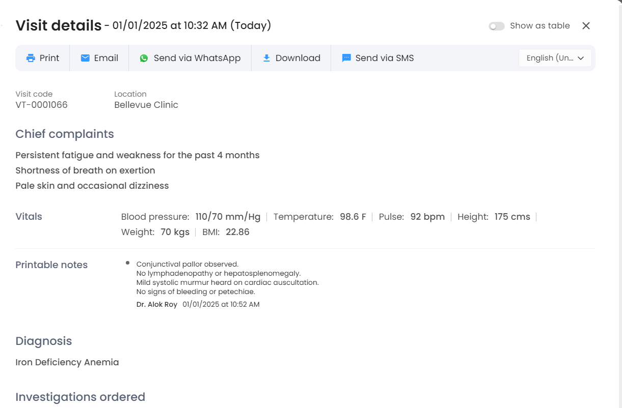Click the Iron Deficiency Anemia diagnosis
This screenshot has width=622, height=408.
(x=67, y=362)
